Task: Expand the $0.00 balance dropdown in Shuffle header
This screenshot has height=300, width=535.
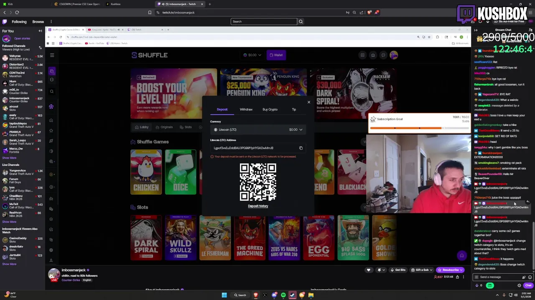Action: [252, 55]
